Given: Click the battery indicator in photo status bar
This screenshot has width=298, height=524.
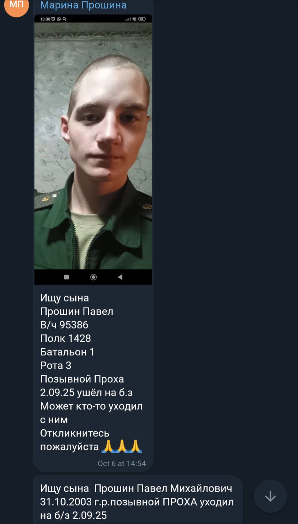Looking at the screenshot, I should pyautogui.click(x=142, y=19).
